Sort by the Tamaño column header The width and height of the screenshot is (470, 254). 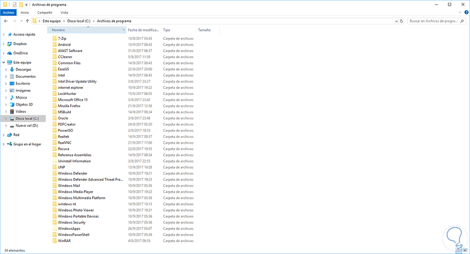(x=208, y=30)
